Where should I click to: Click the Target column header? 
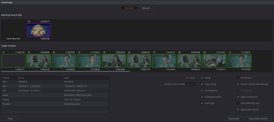click(x=86, y=78)
